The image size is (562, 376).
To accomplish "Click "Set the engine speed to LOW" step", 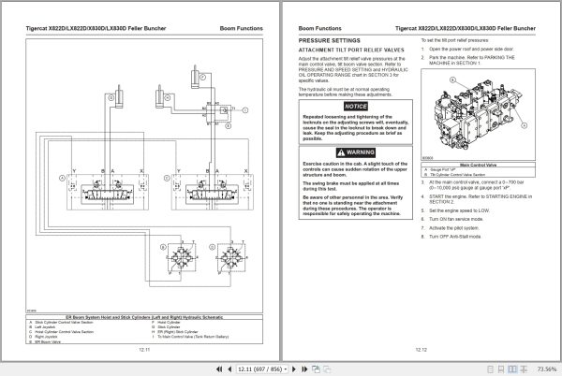I will pos(459,210).
